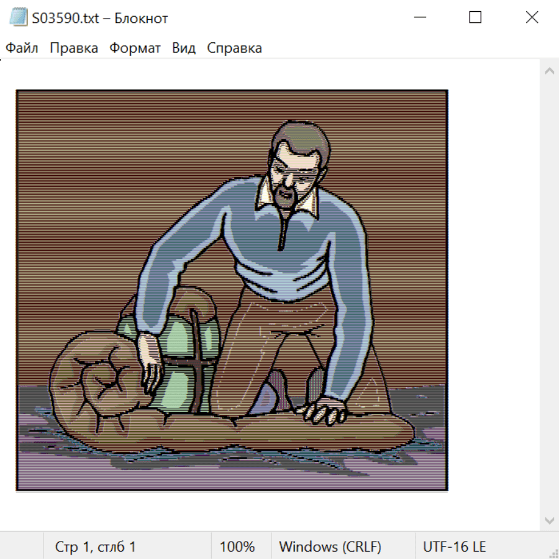
Task: Click the Windows (CRLF) line ending indicator
Action: coord(330,547)
